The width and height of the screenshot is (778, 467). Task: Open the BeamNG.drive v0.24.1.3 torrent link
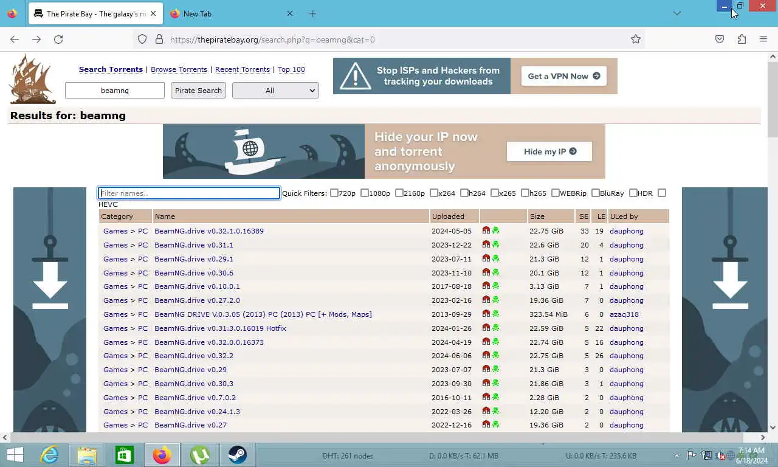point(197,412)
